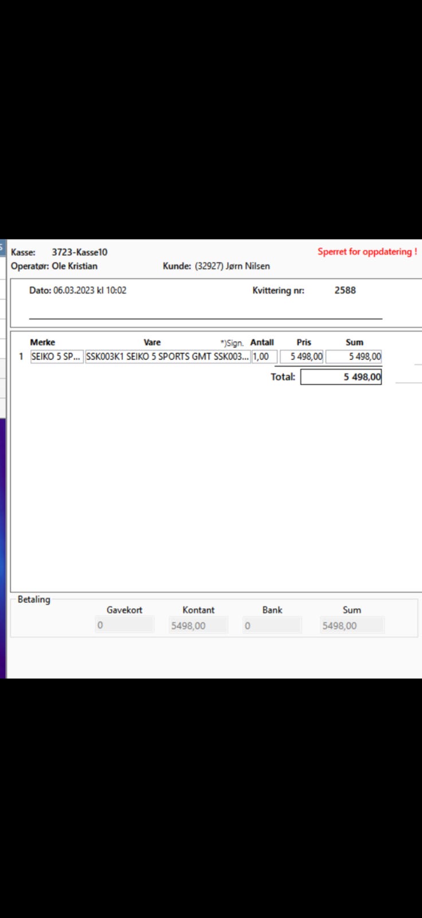Image resolution: width=422 pixels, height=918 pixels.
Task: Select the Total amount box
Action: pos(341,377)
